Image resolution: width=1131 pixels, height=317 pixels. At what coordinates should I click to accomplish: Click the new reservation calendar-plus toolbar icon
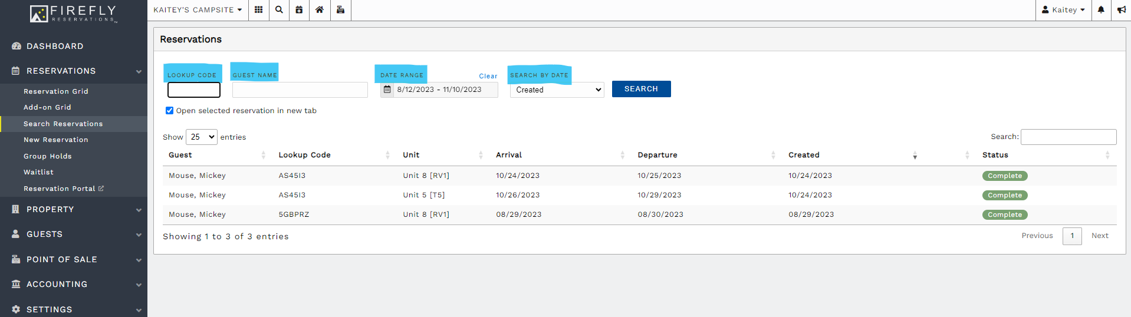click(x=299, y=10)
